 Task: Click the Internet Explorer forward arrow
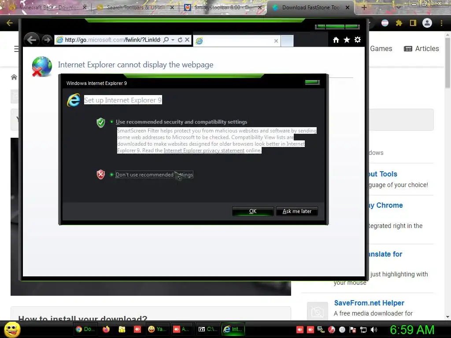click(47, 40)
